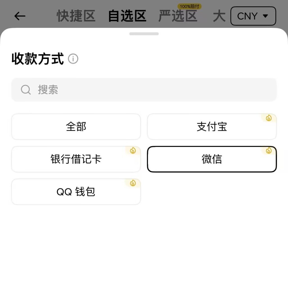Tap the flame icon on 银行借记卡

(x=133, y=151)
